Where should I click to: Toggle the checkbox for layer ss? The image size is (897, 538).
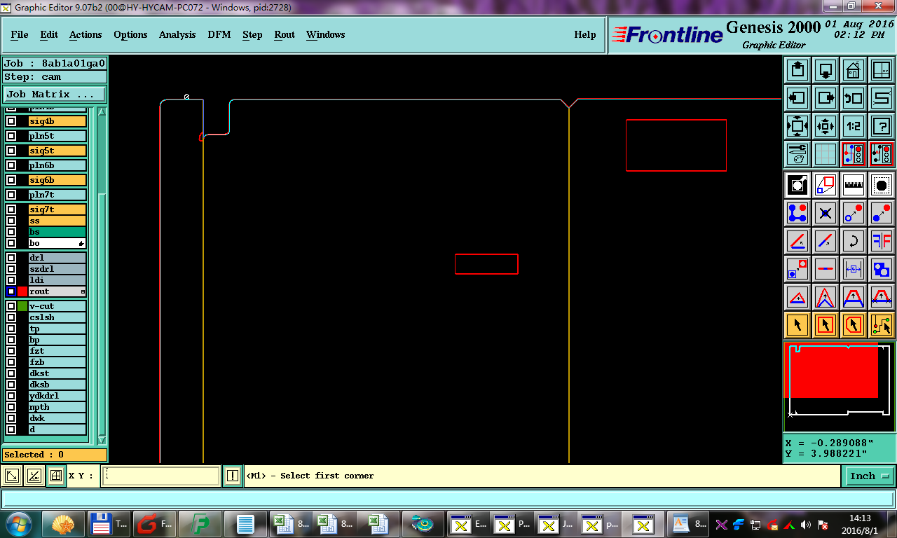pyautogui.click(x=11, y=221)
